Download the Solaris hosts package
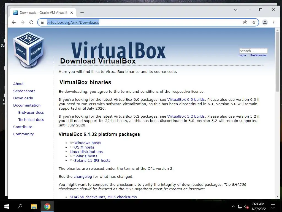Image resolution: width=282 pixels, height=212 pixels. click(86, 156)
